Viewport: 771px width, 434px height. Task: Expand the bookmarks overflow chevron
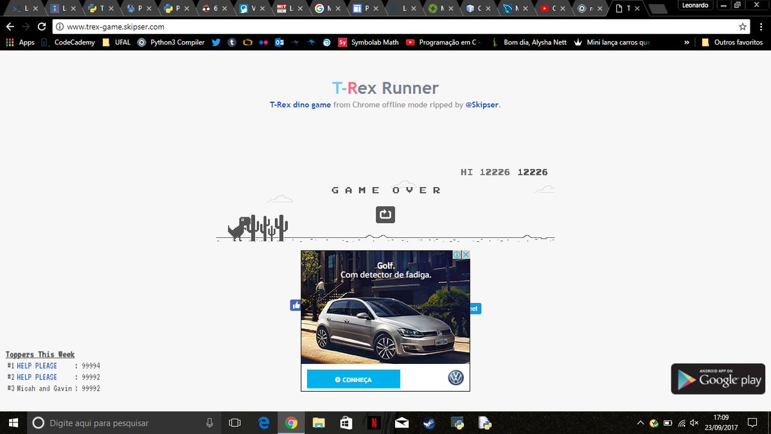coord(687,42)
